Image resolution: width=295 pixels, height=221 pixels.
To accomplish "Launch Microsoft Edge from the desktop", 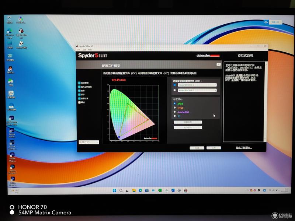I will click(10, 34).
